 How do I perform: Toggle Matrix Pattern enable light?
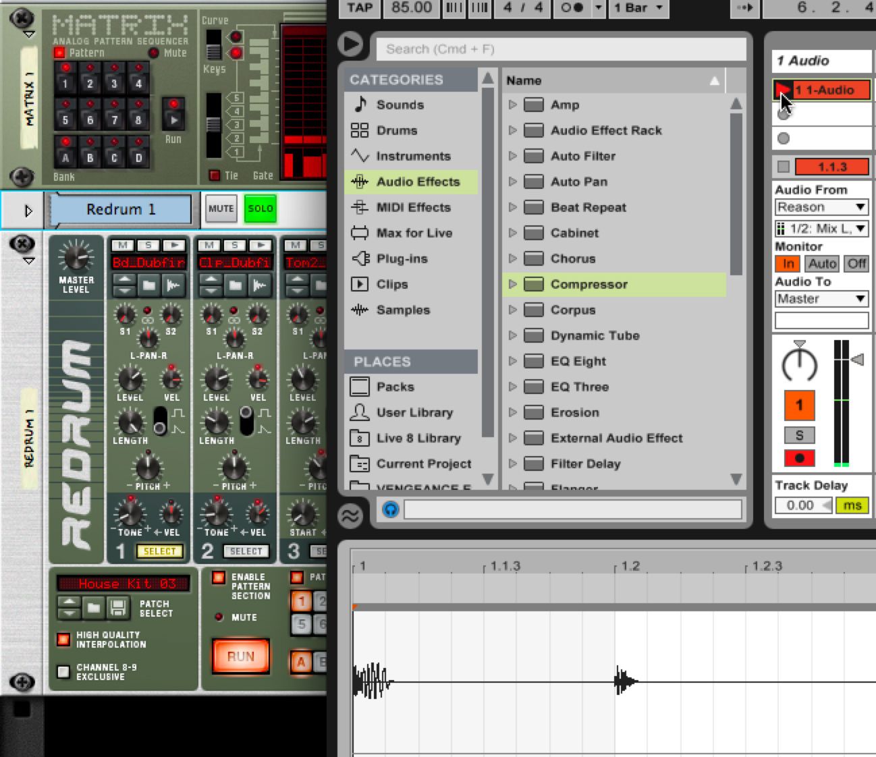59,53
